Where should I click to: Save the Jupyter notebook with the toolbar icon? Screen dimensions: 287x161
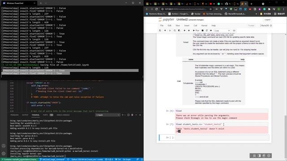click(x=160, y=30)
